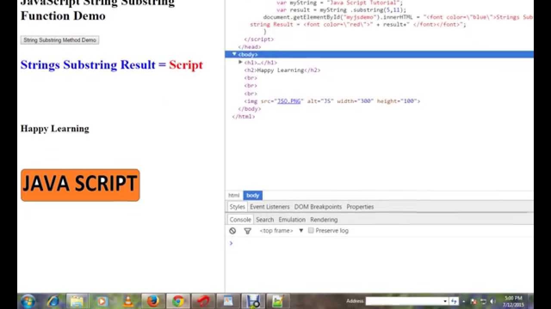Screen dimensions: 551x309
Task: Open the volume speaker tray icon
Action: point(492,301)
